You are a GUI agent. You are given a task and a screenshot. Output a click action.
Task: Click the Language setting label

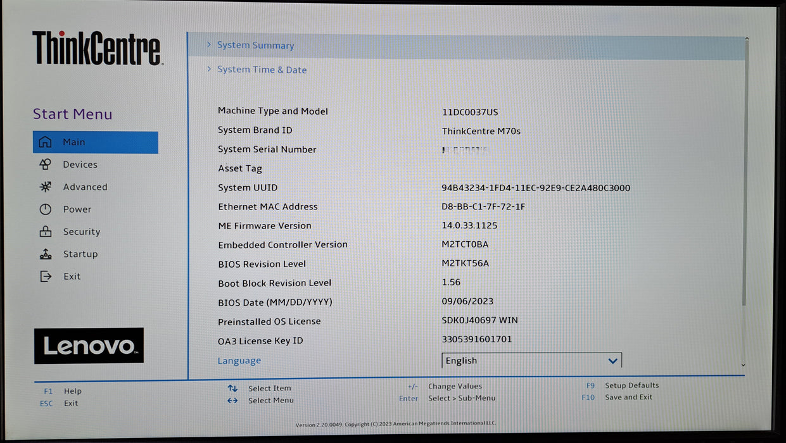pyautogui.click(x=239, y=361)
